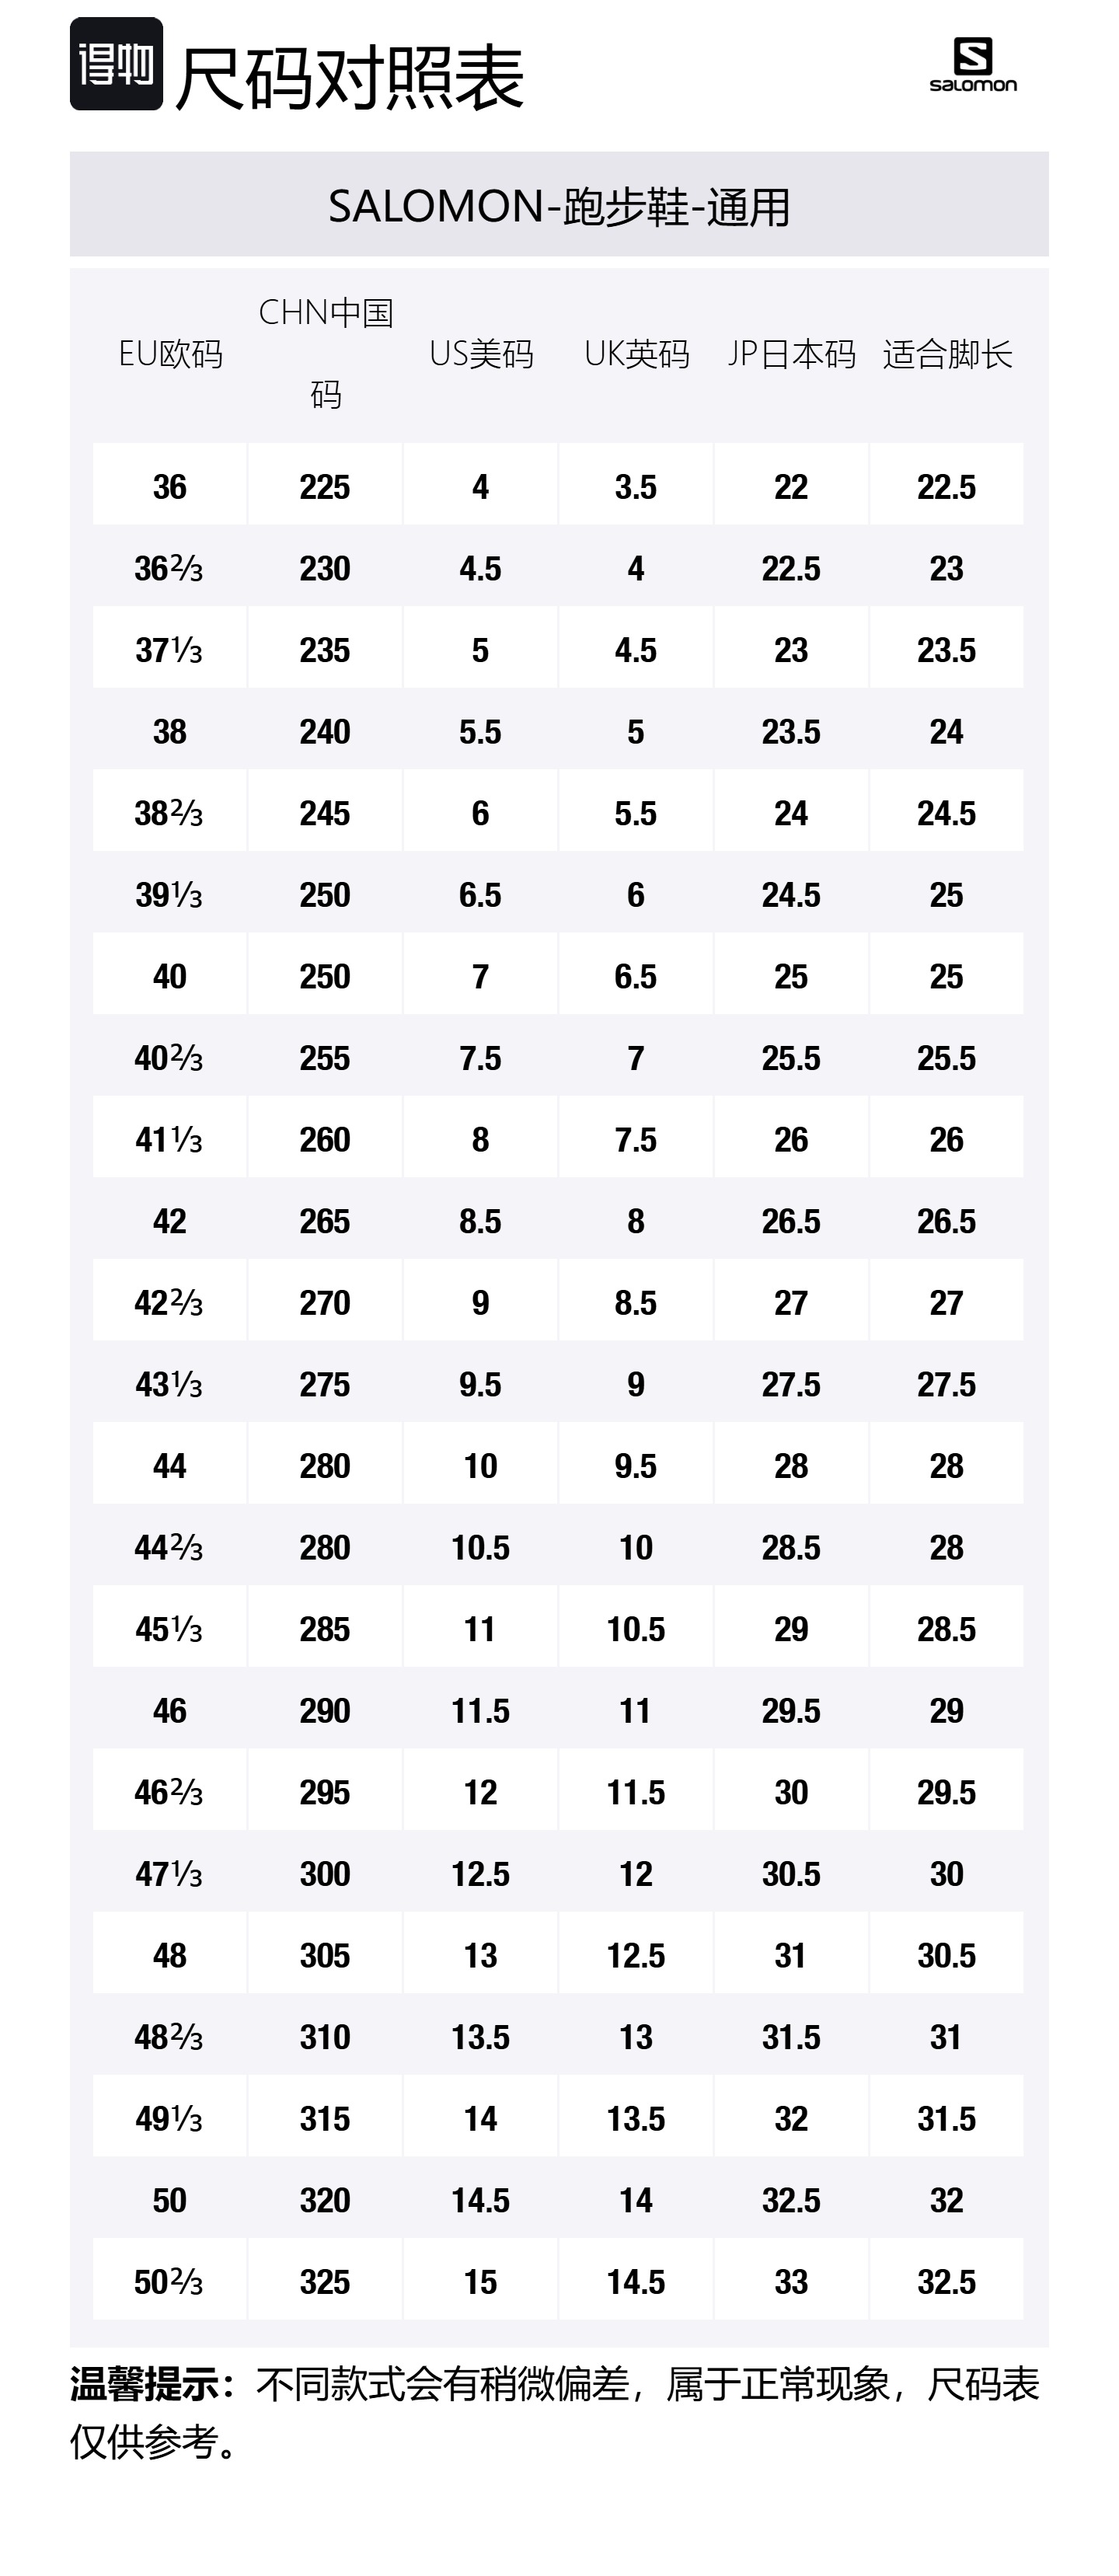This screenshot has width=1119, height=2576.
Task: Select the EU size 50⅔ cell
Action: [169, 2282]
